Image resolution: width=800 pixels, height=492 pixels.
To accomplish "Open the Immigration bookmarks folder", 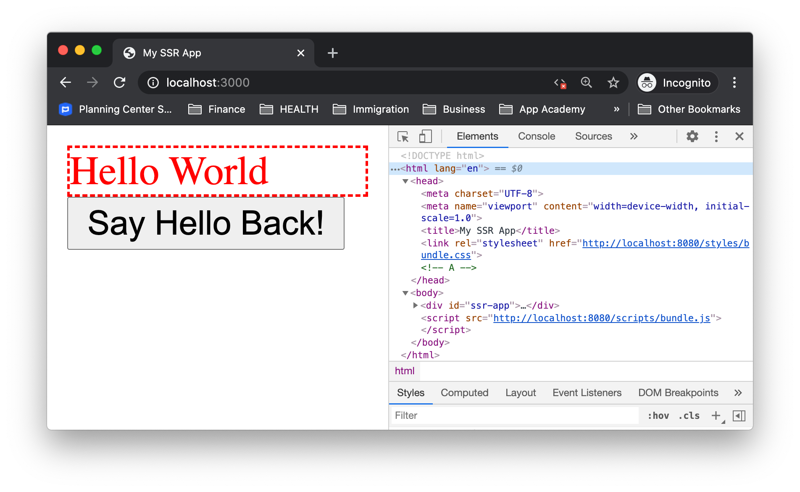I will click(x=371, y=109).
